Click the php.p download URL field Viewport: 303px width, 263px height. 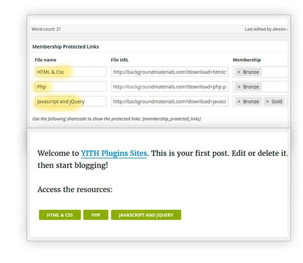click(170, 86)
